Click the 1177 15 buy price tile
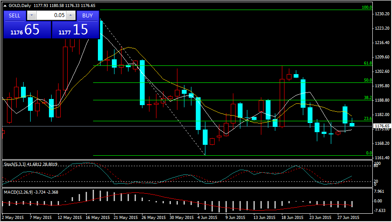392x222 pixels. pyautogui.click(x=76, y=30)
